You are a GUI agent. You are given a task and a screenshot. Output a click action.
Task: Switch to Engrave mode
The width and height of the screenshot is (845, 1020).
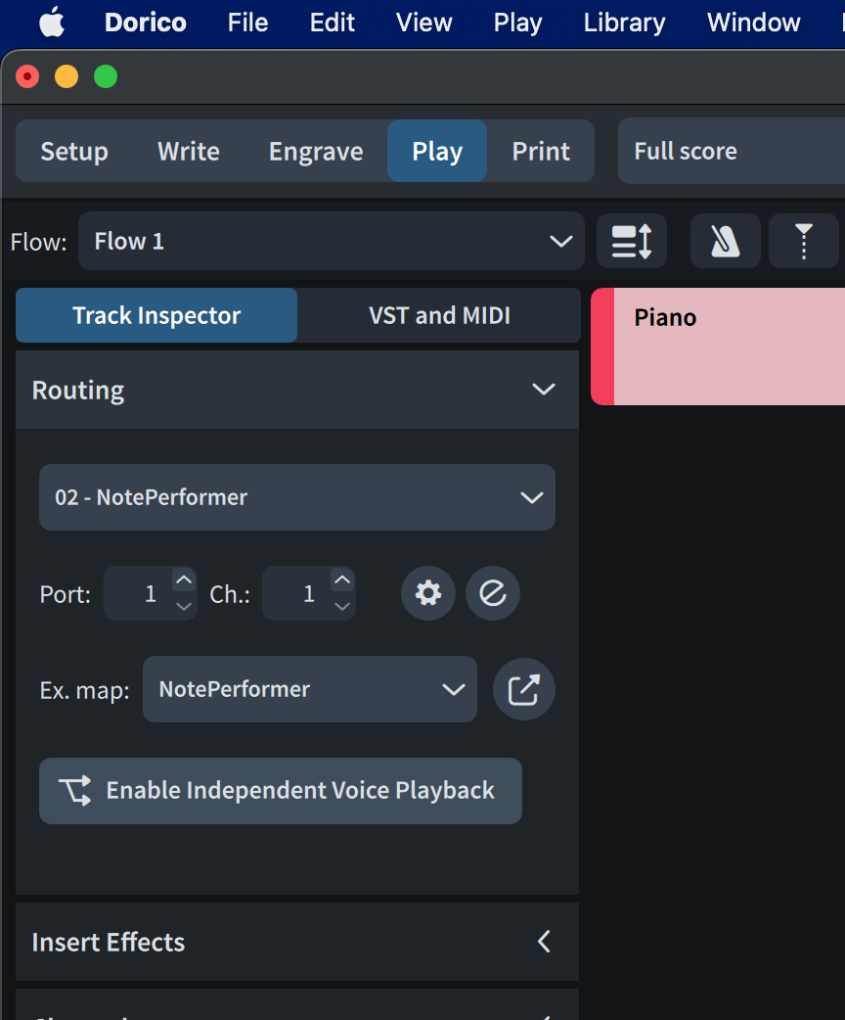[316, 152]
